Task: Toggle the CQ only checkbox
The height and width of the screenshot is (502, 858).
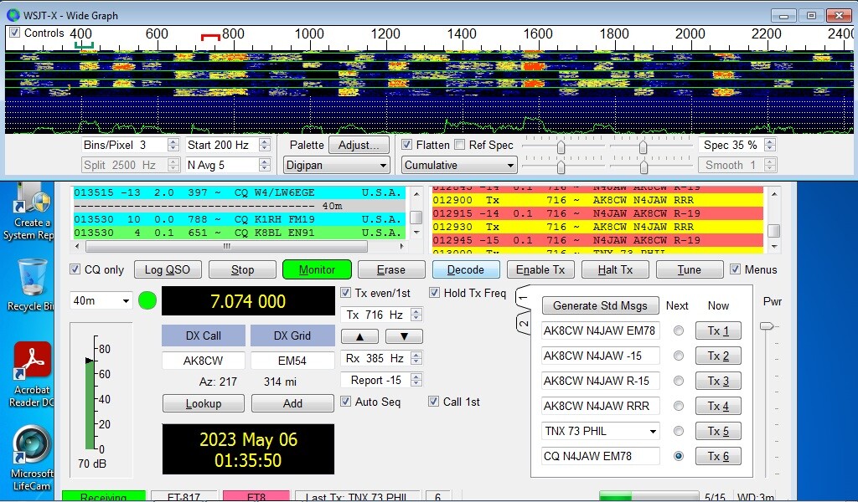Action: click(75, 269)
